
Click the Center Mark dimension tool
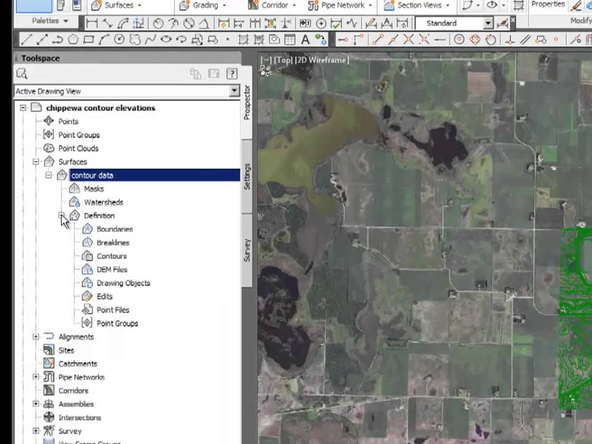(x=321, y=23)
